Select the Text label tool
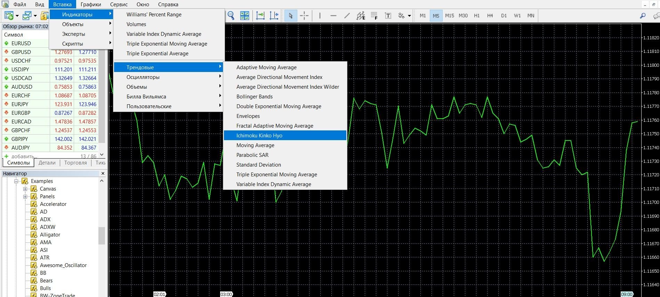 388,16
